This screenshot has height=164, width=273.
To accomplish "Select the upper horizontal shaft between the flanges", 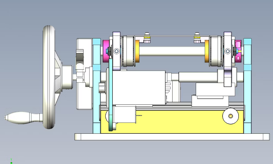I will [172, 51].
